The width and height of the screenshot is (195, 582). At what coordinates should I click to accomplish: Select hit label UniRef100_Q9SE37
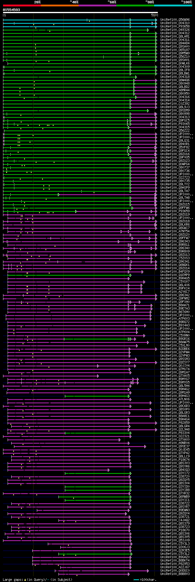pos(175,446)
